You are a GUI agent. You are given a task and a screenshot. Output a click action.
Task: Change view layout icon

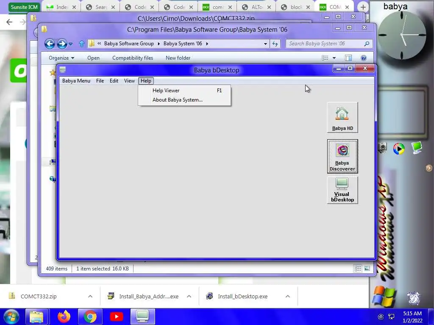click(x=325, y=58)
